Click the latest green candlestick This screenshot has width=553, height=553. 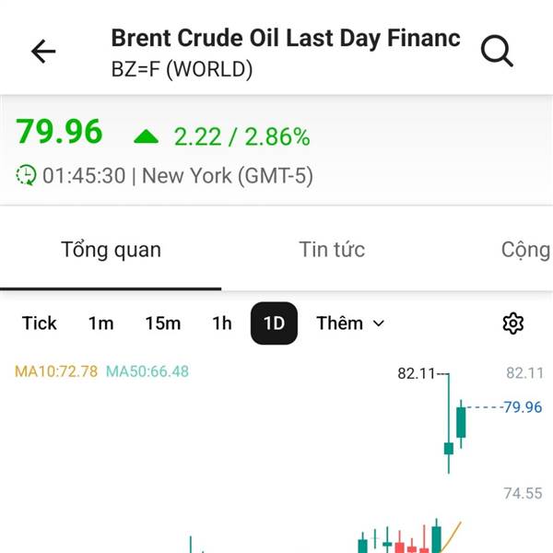tap(462, 423)
